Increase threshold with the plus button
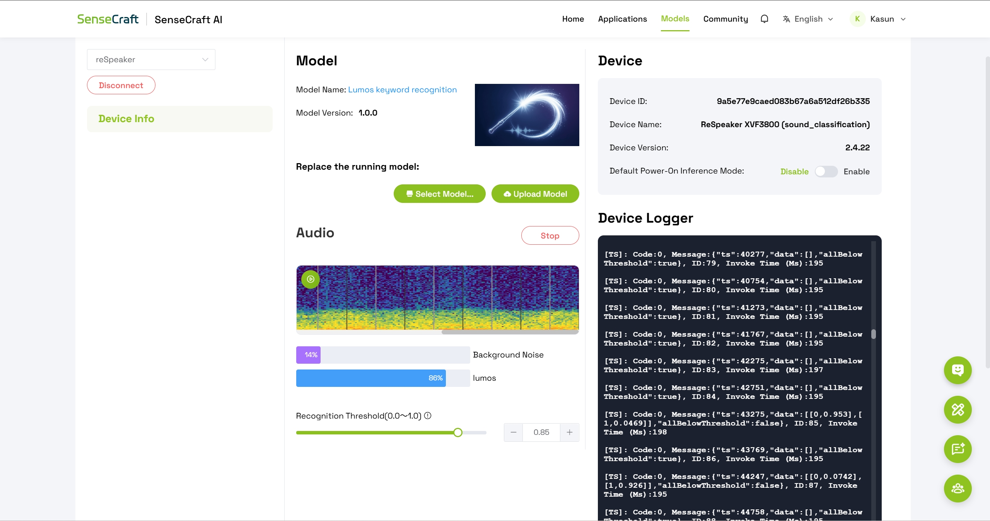This screenshot has height=521, width=990. tap(570, 432)
